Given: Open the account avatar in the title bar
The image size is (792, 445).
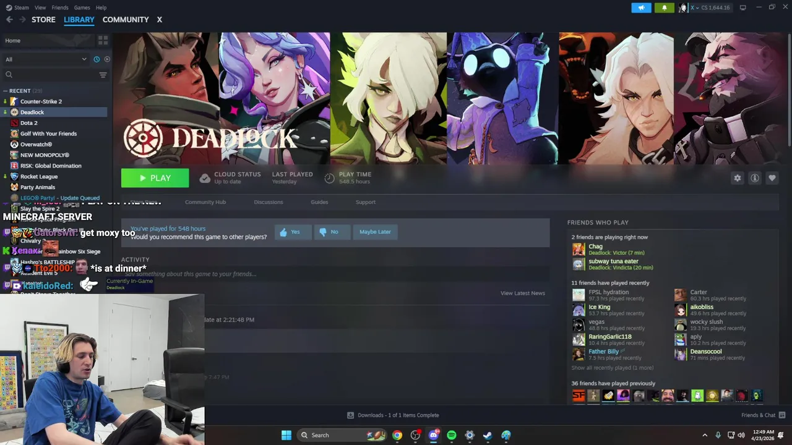Looking at the screenshot, I should [x=683, y=7].
